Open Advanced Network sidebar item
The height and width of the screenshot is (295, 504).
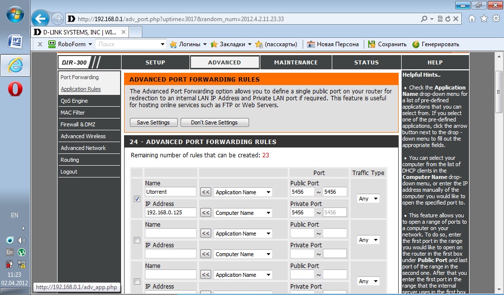point(83,148)
